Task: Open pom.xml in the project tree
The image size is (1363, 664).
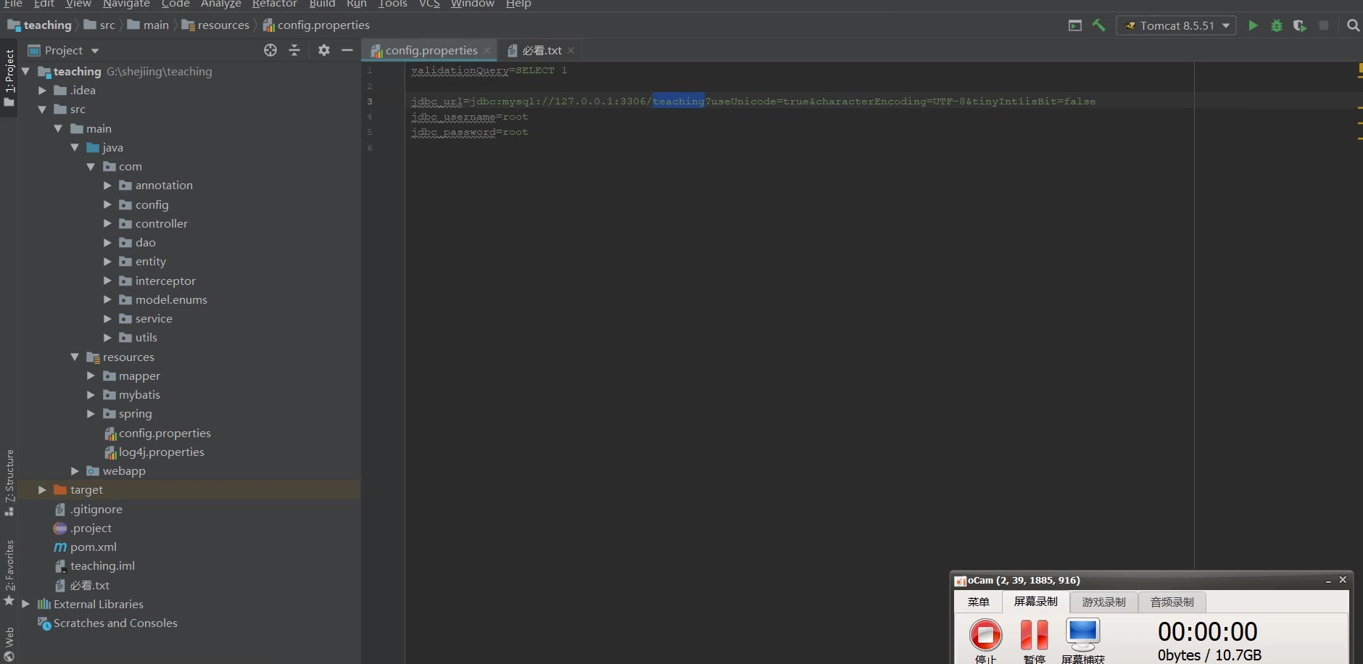Action: [x=93, y=547]
